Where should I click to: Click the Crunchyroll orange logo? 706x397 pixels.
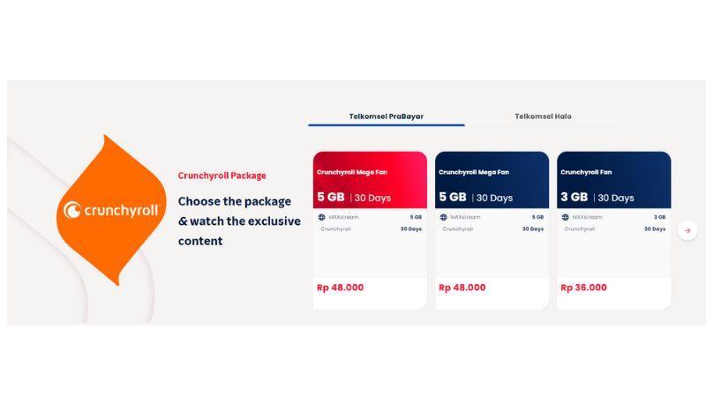tap(111, 210)
